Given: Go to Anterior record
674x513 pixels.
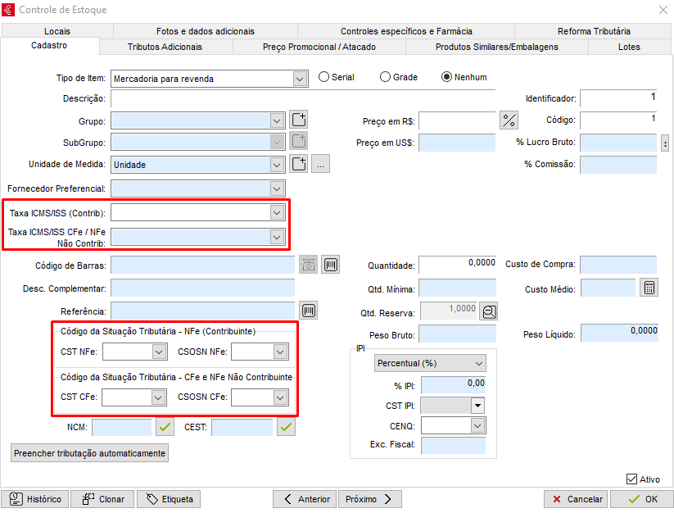Looking at the screenshot, I should (305, 499).
